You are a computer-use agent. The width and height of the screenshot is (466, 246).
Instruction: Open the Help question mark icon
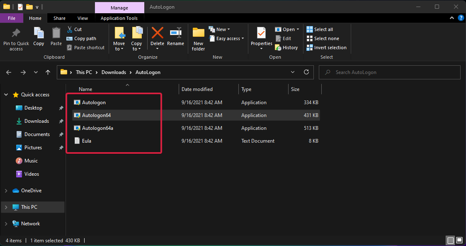coord(461,18)
